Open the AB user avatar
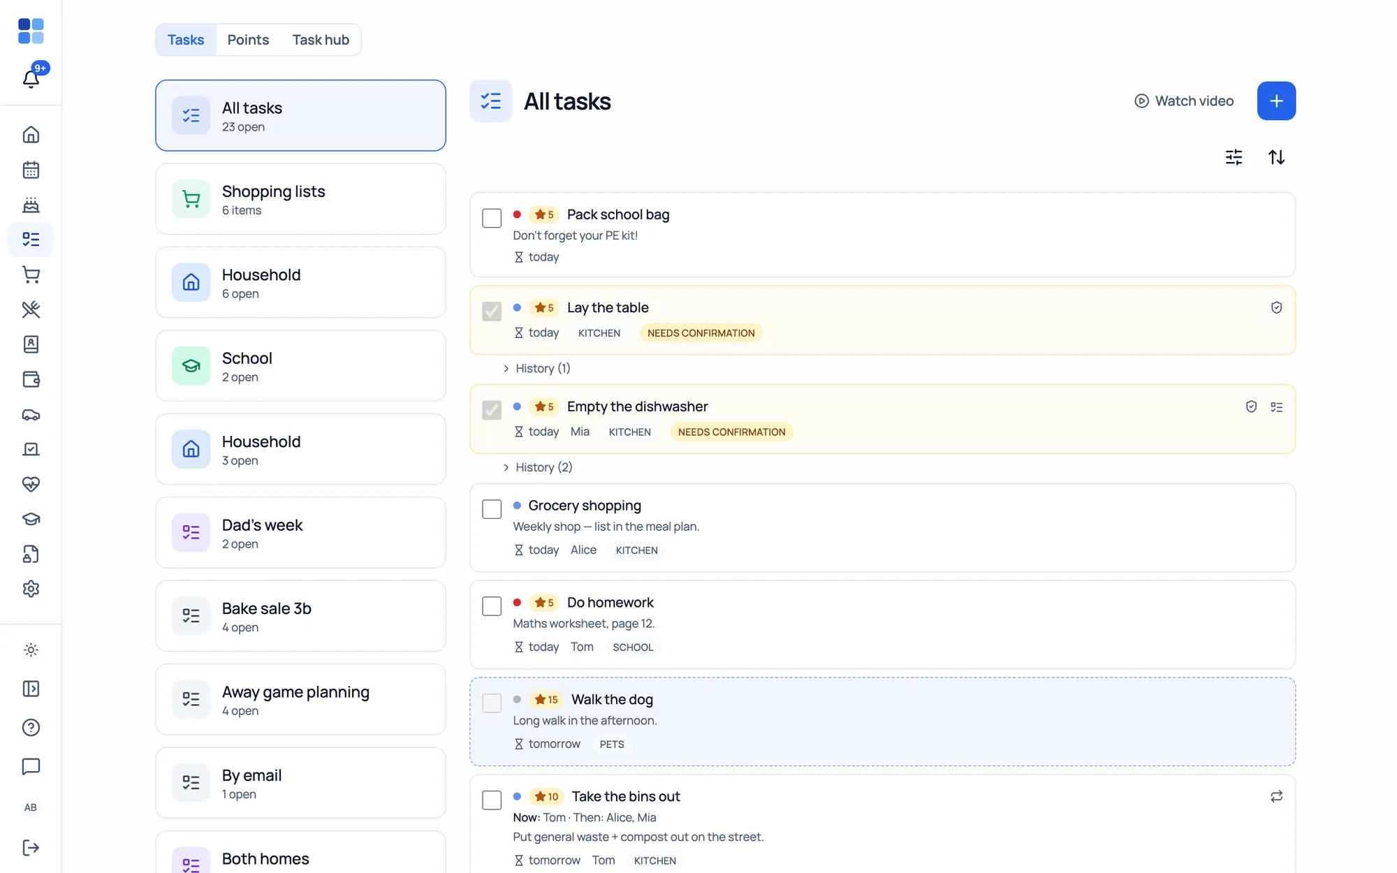The width and height of the screenshot is (1397, 873). pos(31,807)
